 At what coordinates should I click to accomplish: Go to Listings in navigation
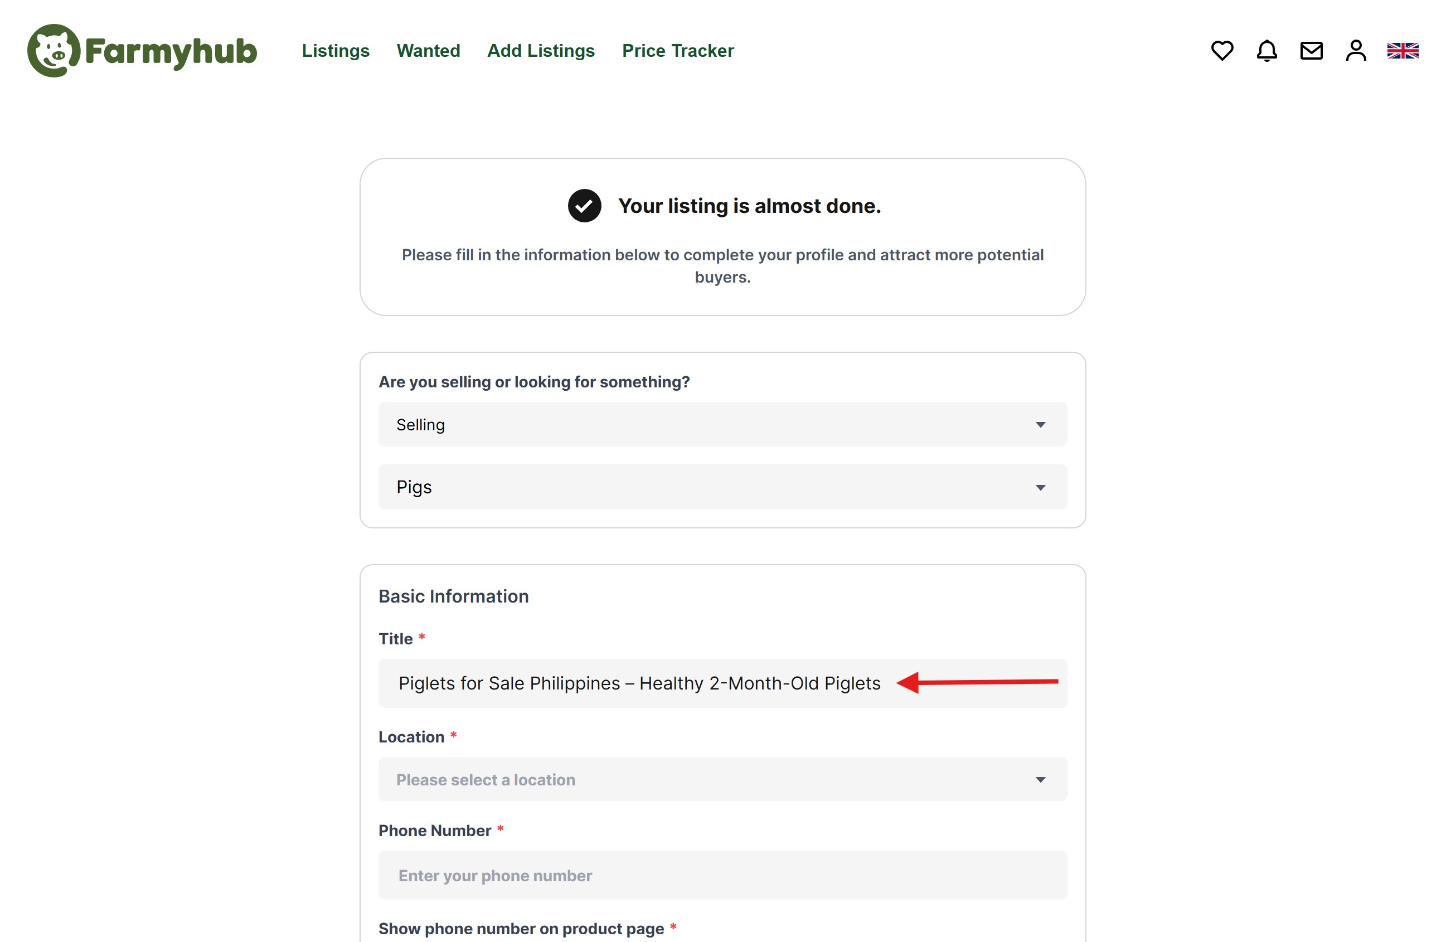336,50
